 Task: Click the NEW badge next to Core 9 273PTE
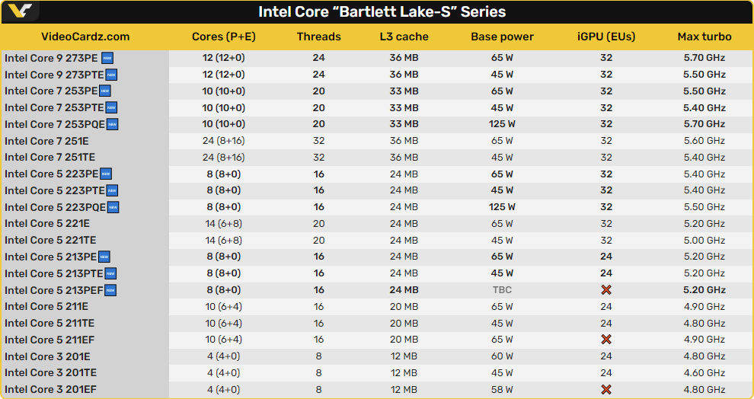(x=111, y=75)
